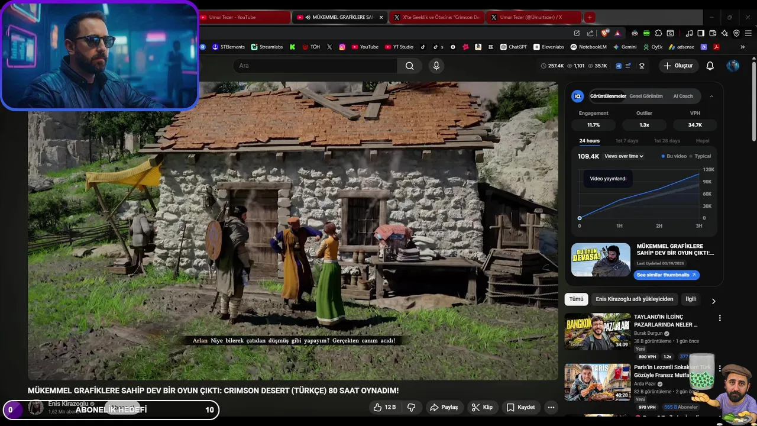This screenshot has height=426, width=757.
Task: Show more bookmarks double-chevron
Action: point(743,47)
